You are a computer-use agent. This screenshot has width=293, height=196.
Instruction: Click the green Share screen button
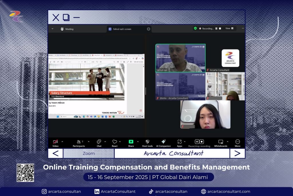131,142
